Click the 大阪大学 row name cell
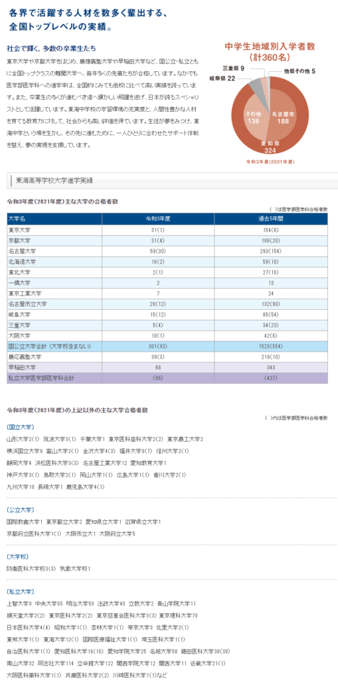 pyautogui.click(x=54, y=336)
